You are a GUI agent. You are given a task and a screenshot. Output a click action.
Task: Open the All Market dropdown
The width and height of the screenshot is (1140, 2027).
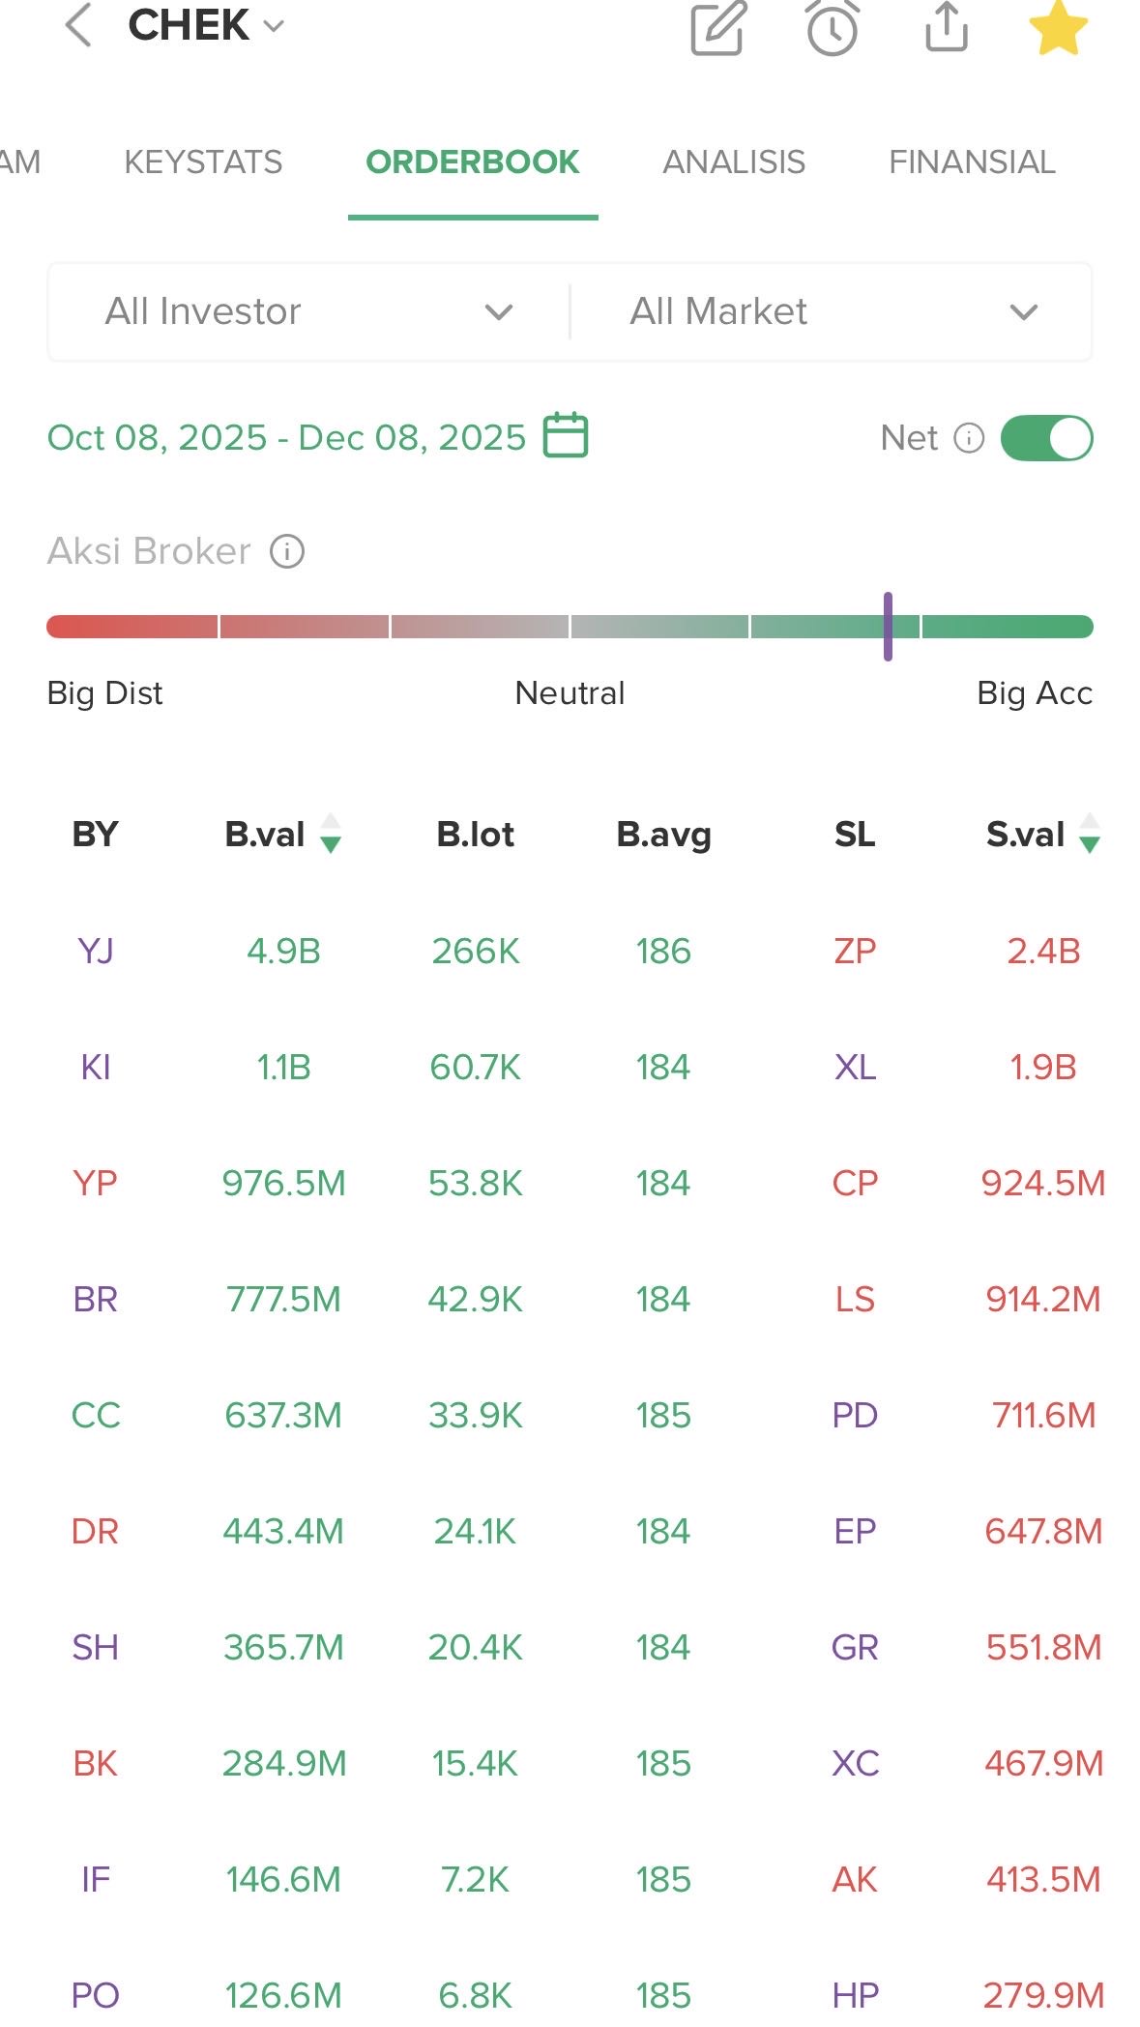(833, 311)
